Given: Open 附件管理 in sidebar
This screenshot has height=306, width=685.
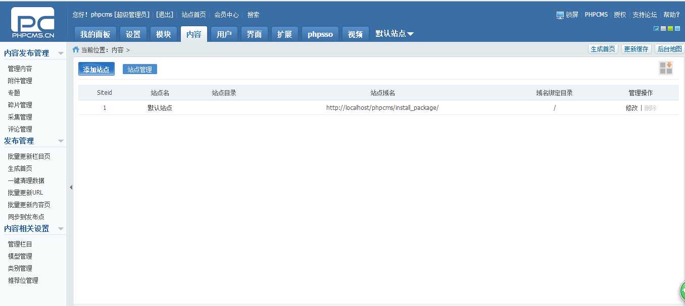Looking at the screenshot, I should [20, 81].
